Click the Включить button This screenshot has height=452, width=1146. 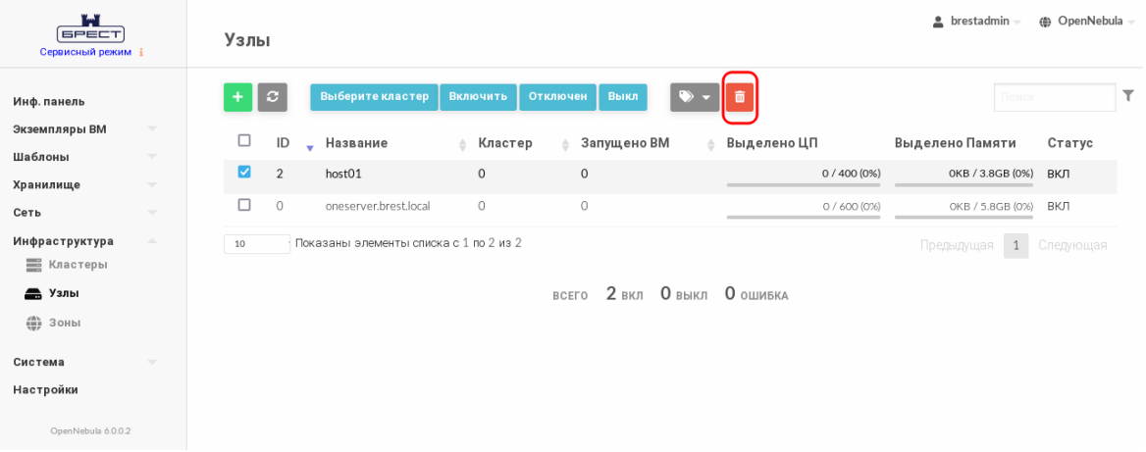(x=478, y=97)
